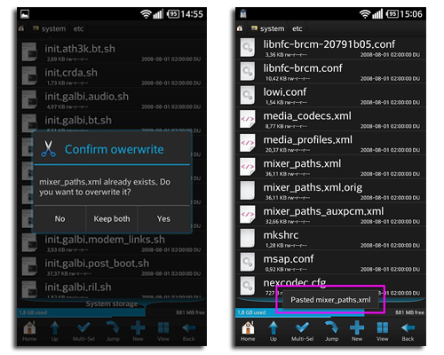Open msap.conf file
Screen dimensions: 444x355
tap(330, 263)
